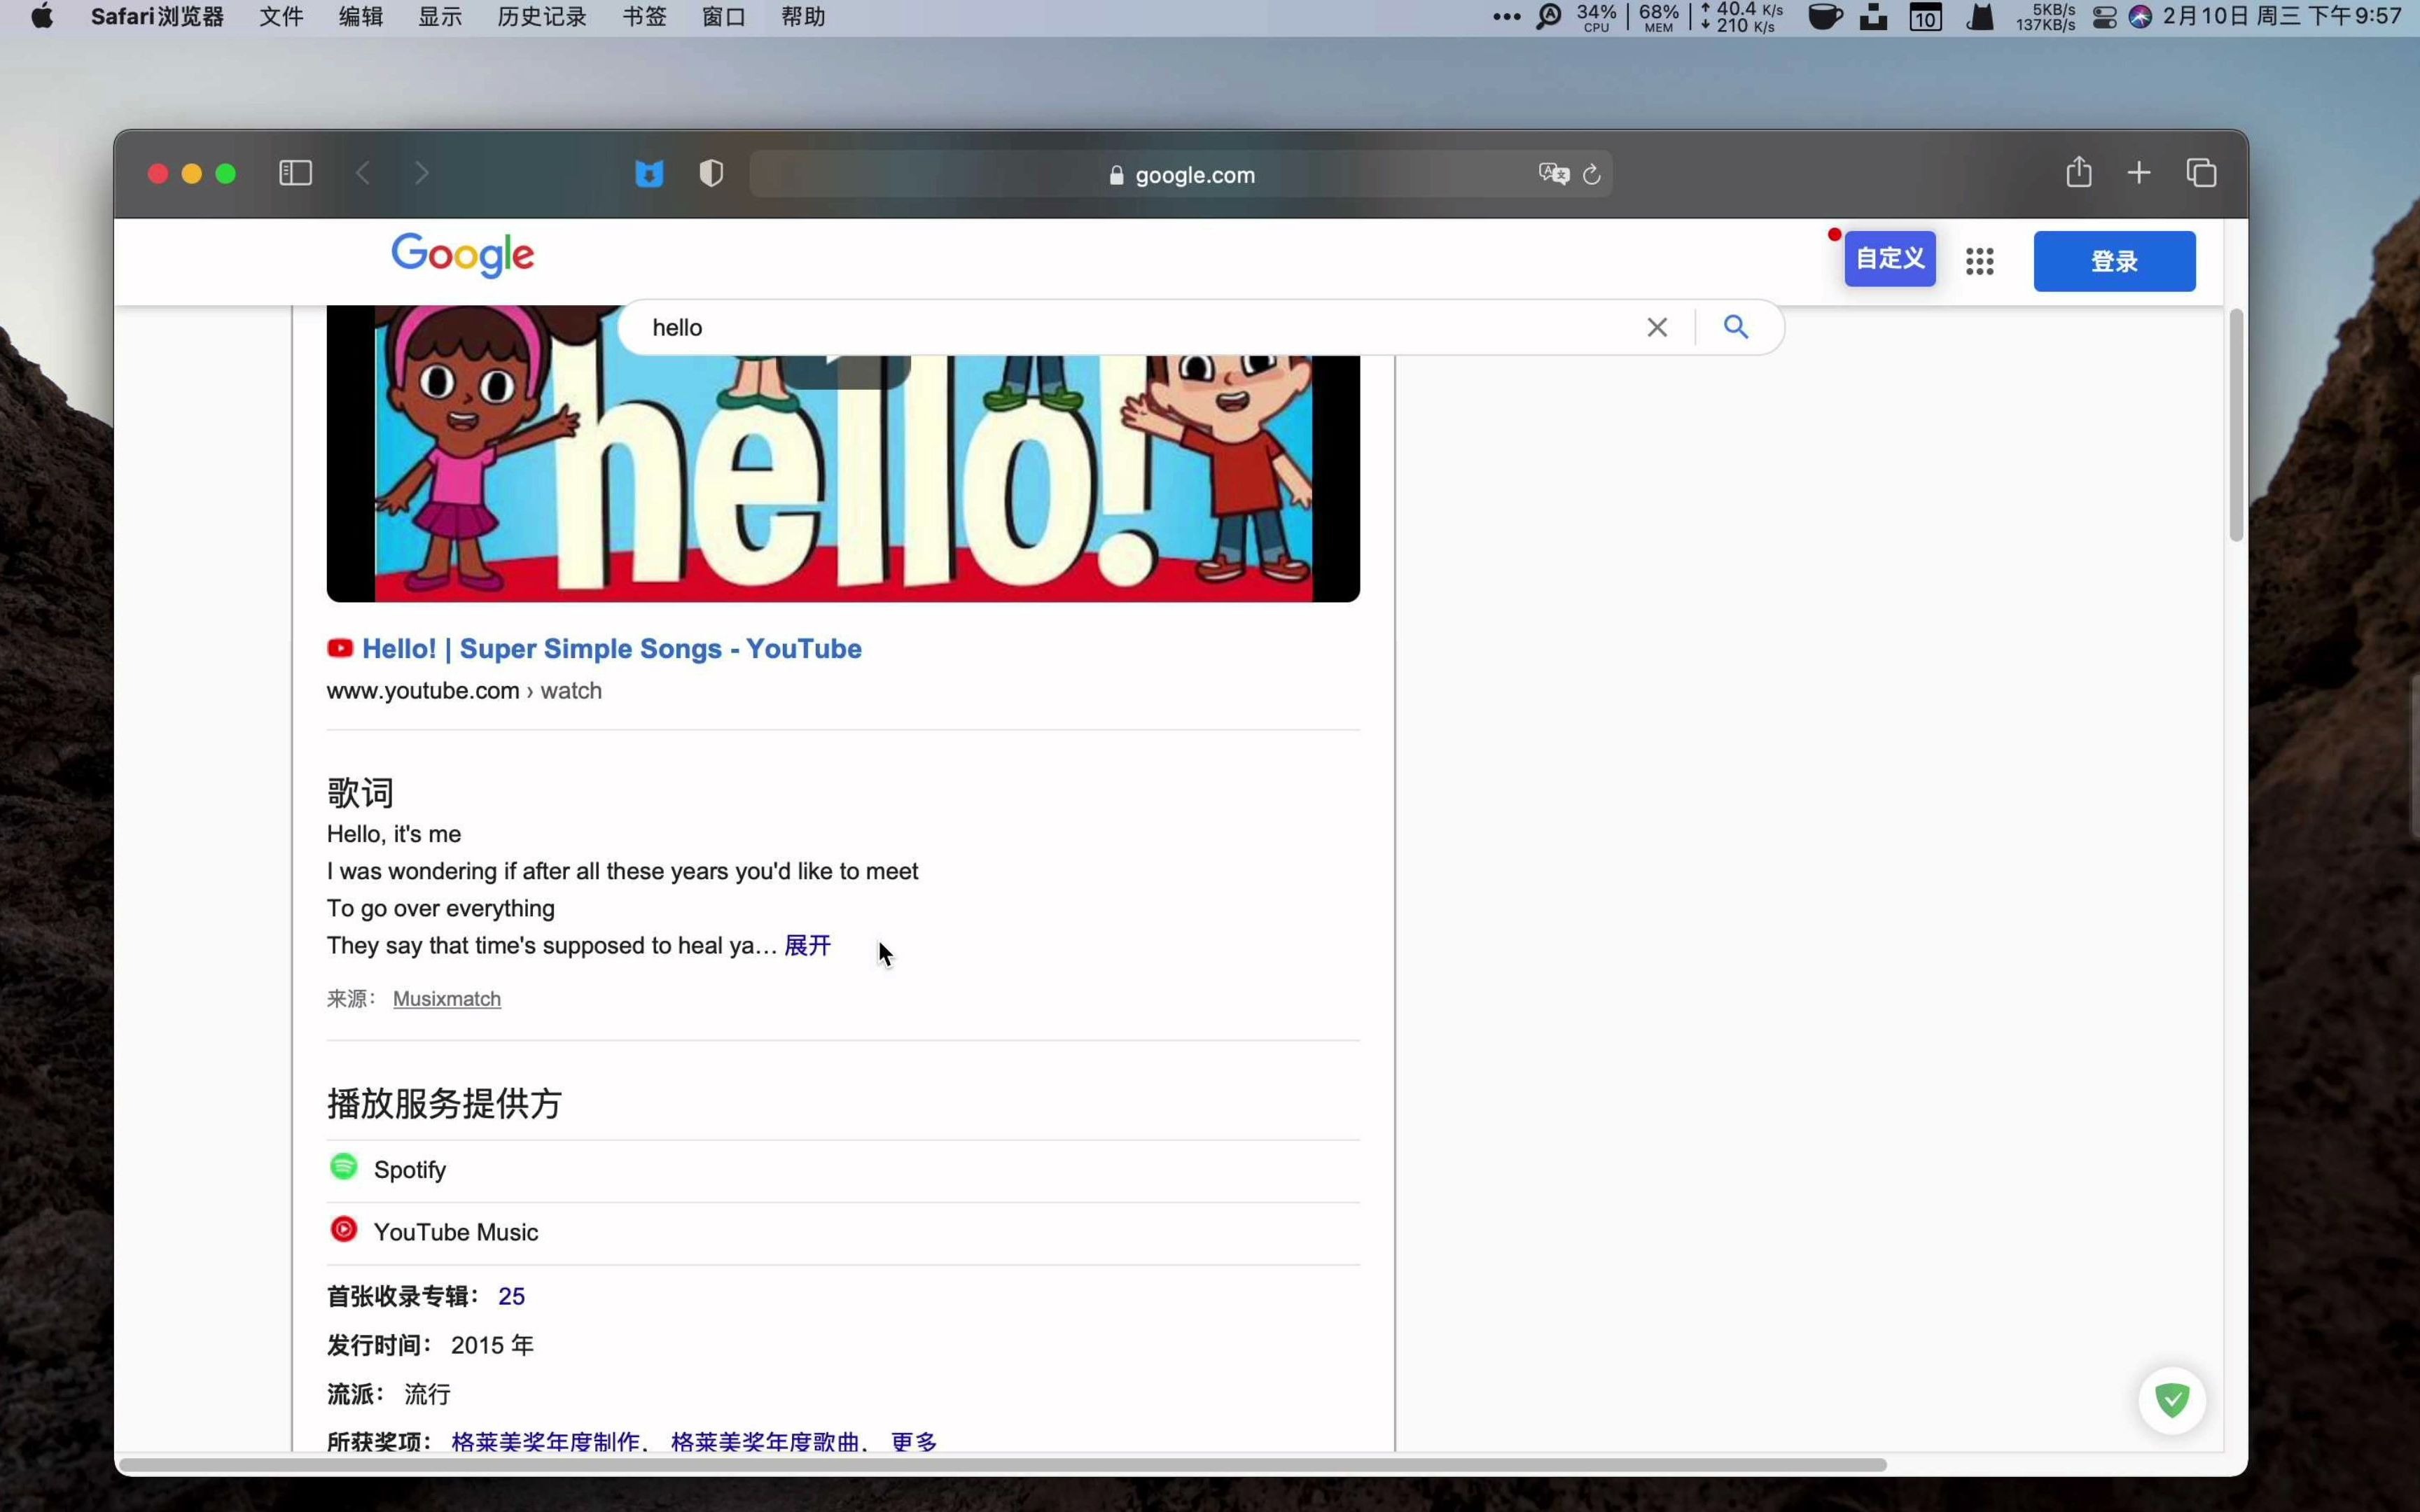Screen dimensions: 2420x1512
Task: Open the Musixmatch source link
Action: (x=447, y=998)
